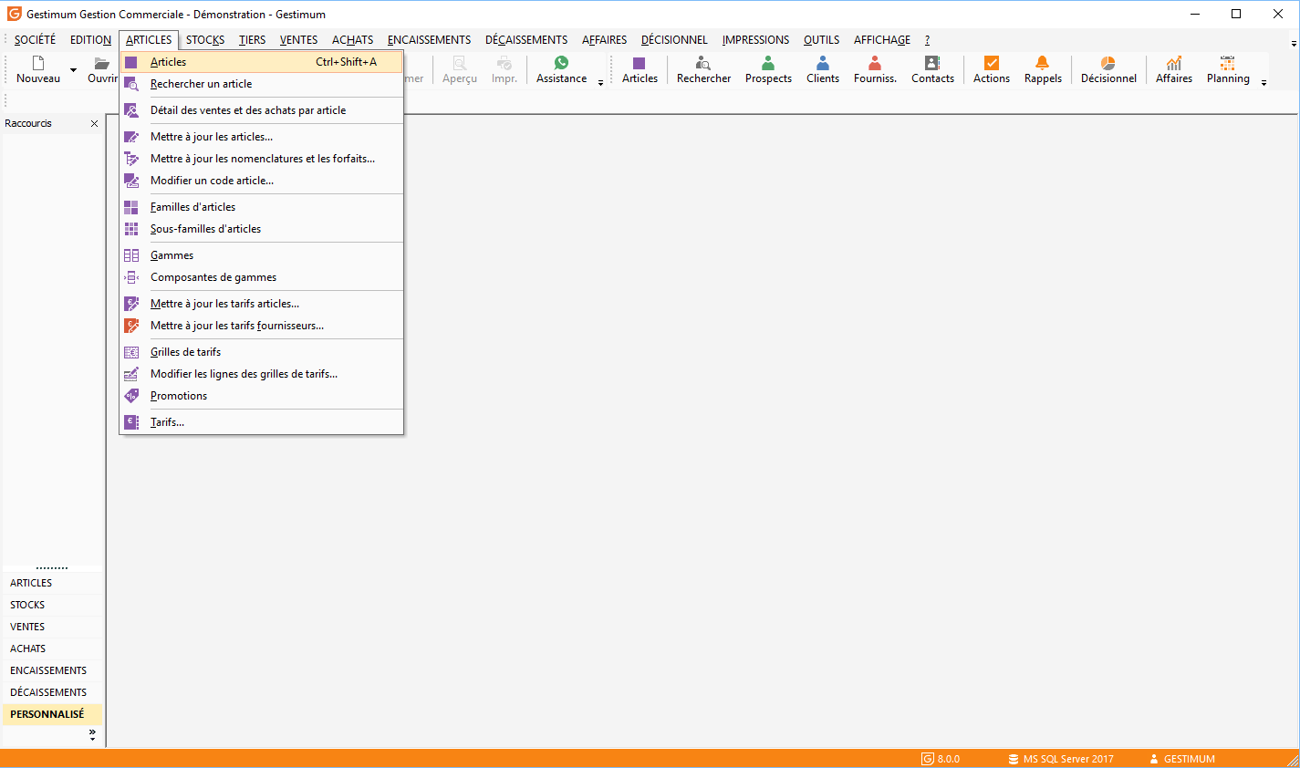Open the Assistance WhatsApp icon
This screenshot has width=1300, height=768.
561,63
